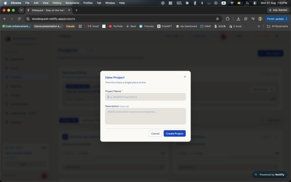Open All Bookmarks folder
The width and height of the screenshot is (291, 182).
pyautogui.click(x=277, y=26)
